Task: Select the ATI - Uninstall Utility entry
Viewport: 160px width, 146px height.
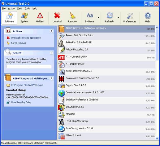Action: [106, 57]
